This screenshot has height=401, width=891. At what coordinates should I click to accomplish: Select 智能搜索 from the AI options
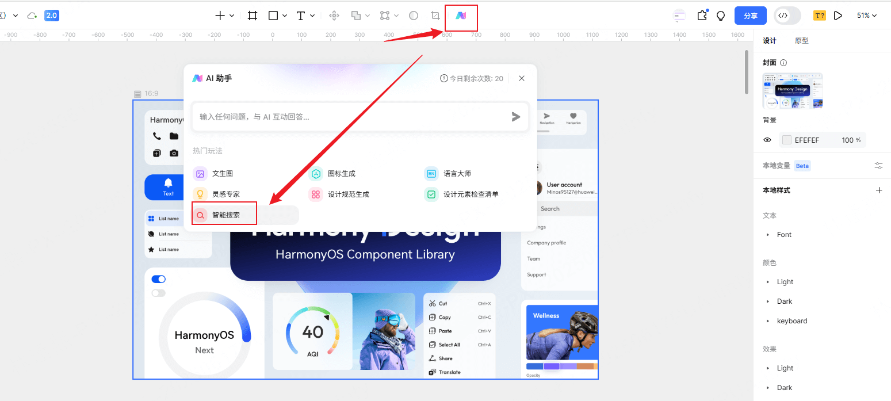[225, 215]
